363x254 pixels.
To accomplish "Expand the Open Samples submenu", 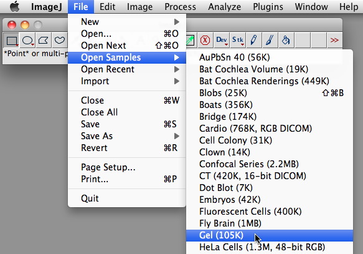I will 127,57.
